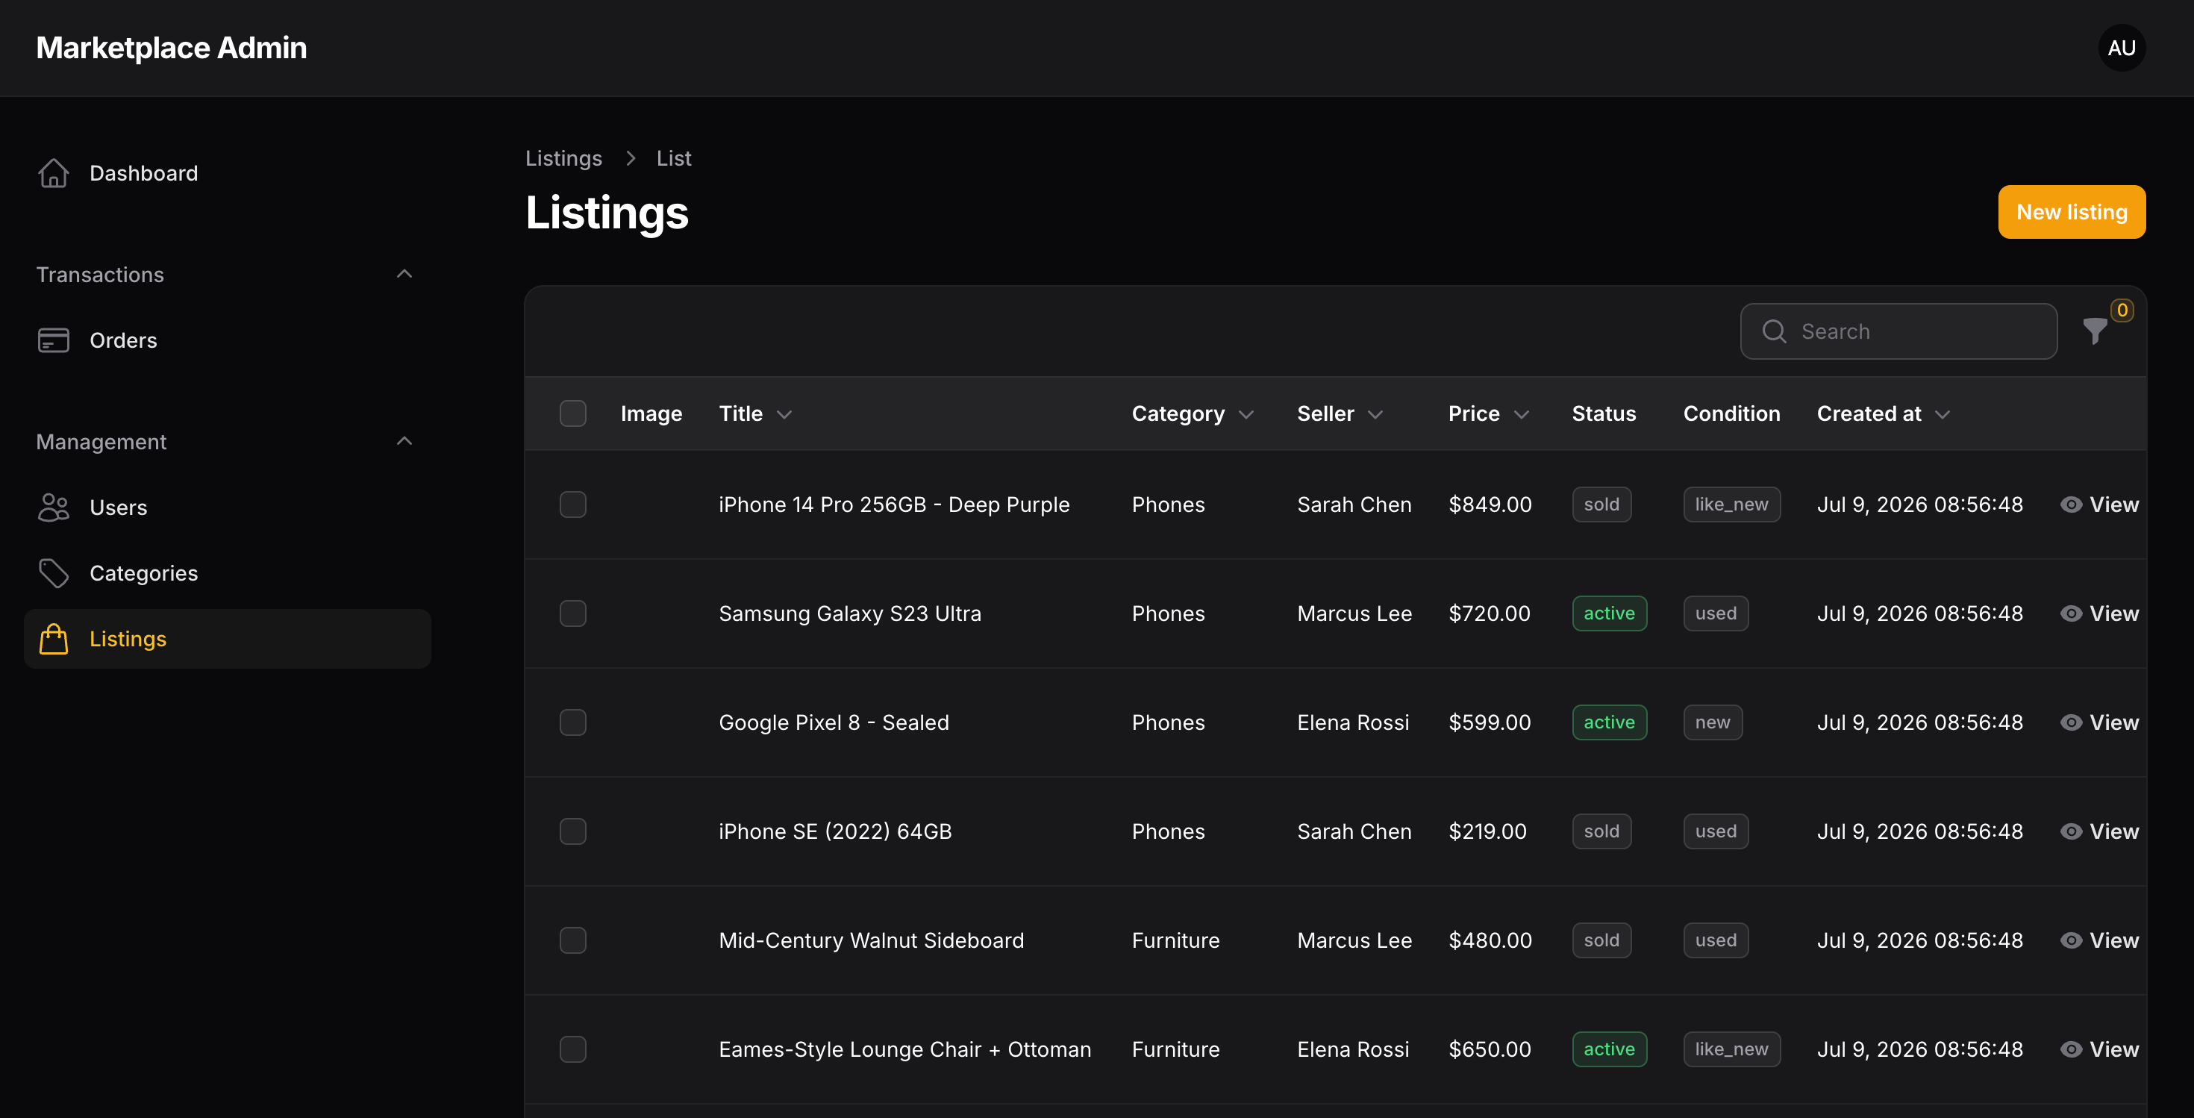Open the filter funnel icon

2094,331
